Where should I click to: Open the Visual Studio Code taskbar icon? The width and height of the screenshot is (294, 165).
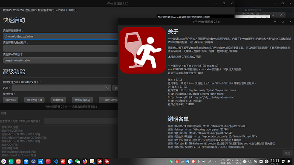pos(55,162)
